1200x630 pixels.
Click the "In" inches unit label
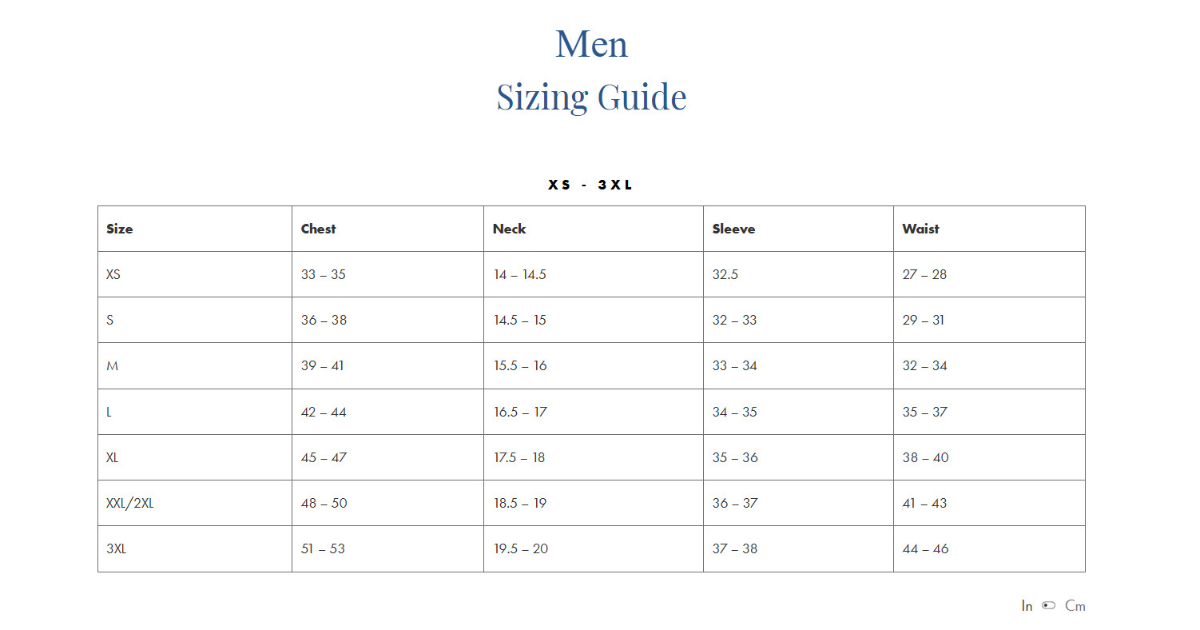[x=1027, y=606]
